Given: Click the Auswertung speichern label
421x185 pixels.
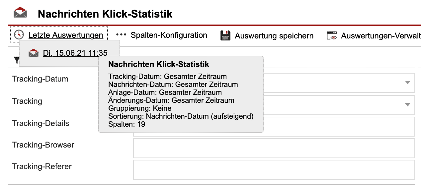Looking at the screenshot, I should click(274, 36).
